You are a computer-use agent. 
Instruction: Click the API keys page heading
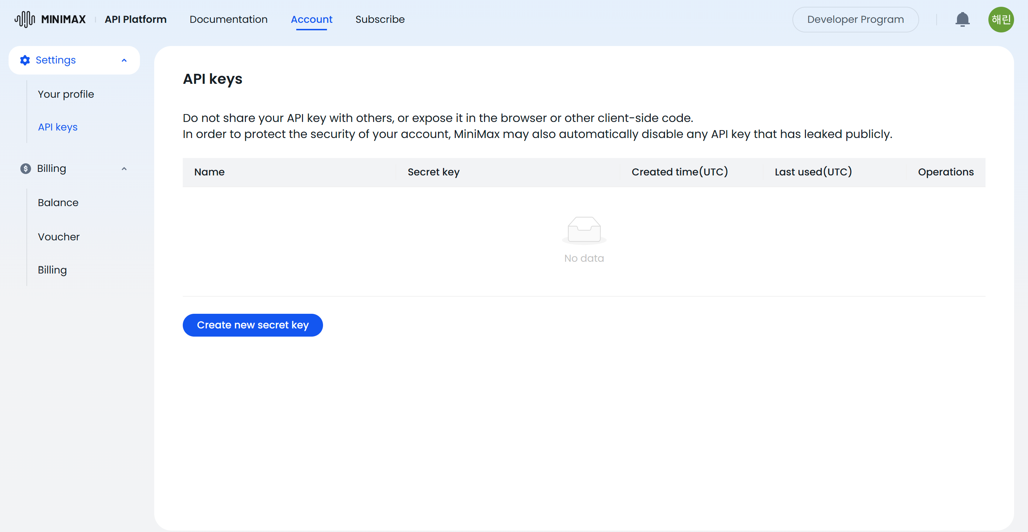tap(212, 79)
